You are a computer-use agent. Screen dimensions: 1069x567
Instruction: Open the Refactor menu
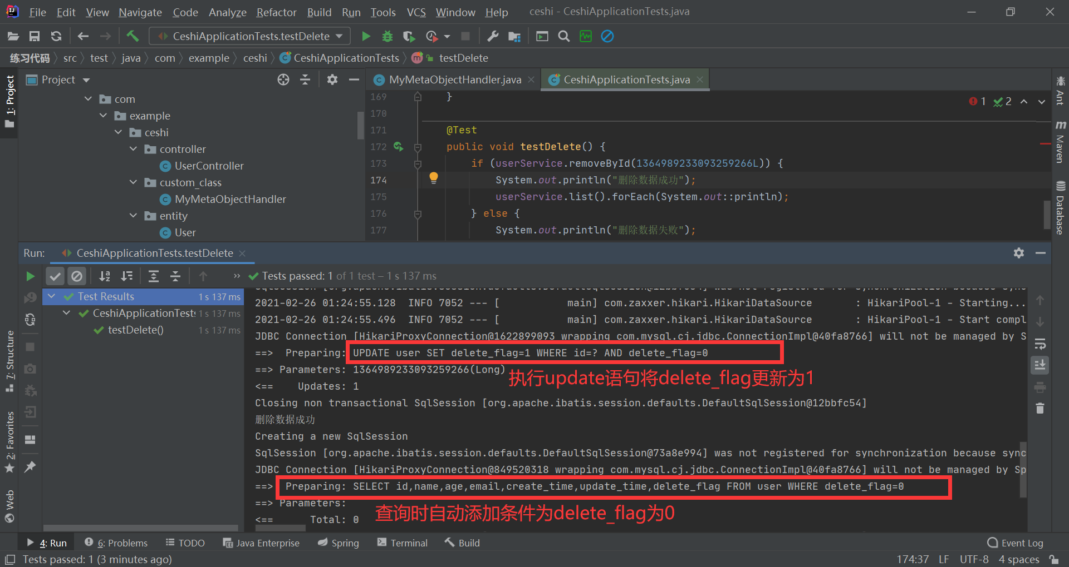[x=276, y=12]
